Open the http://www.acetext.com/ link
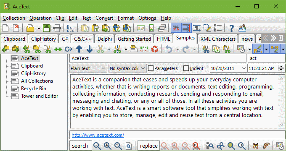 click(98, 135)
